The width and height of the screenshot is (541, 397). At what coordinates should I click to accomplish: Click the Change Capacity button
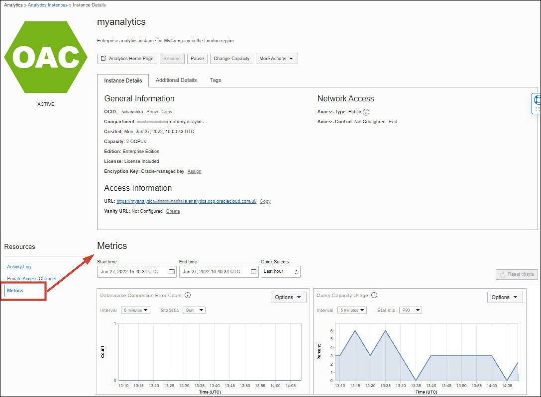(x=231, y=58)
